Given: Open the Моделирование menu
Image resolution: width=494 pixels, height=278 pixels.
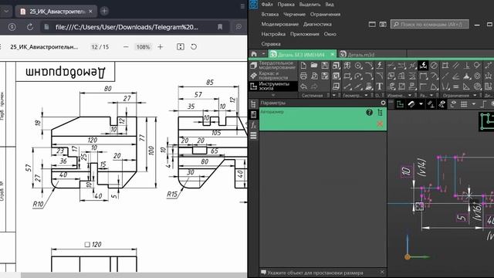Looking at the screenshot, I should (279, 24).
